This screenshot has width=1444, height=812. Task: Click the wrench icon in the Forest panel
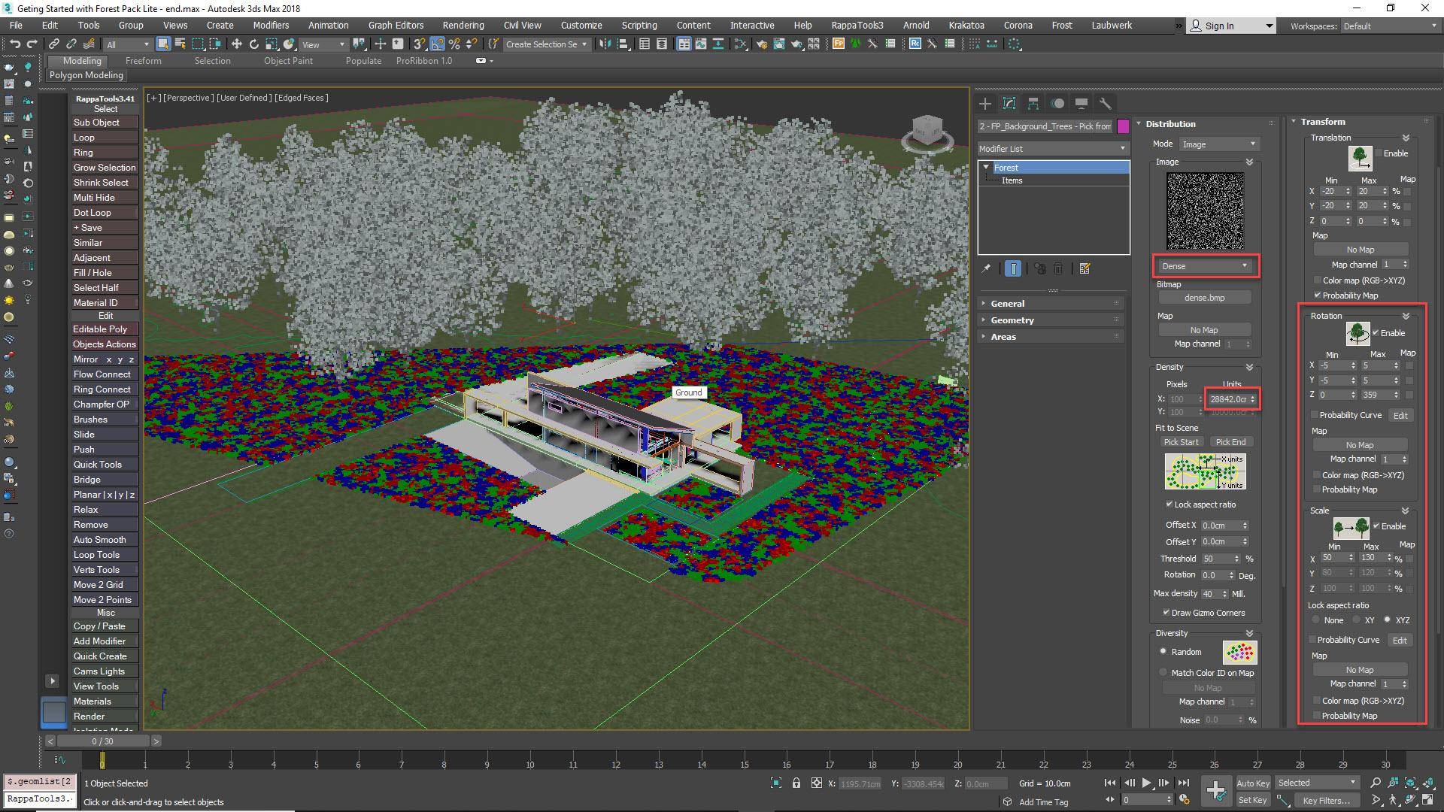[1104, 103]
